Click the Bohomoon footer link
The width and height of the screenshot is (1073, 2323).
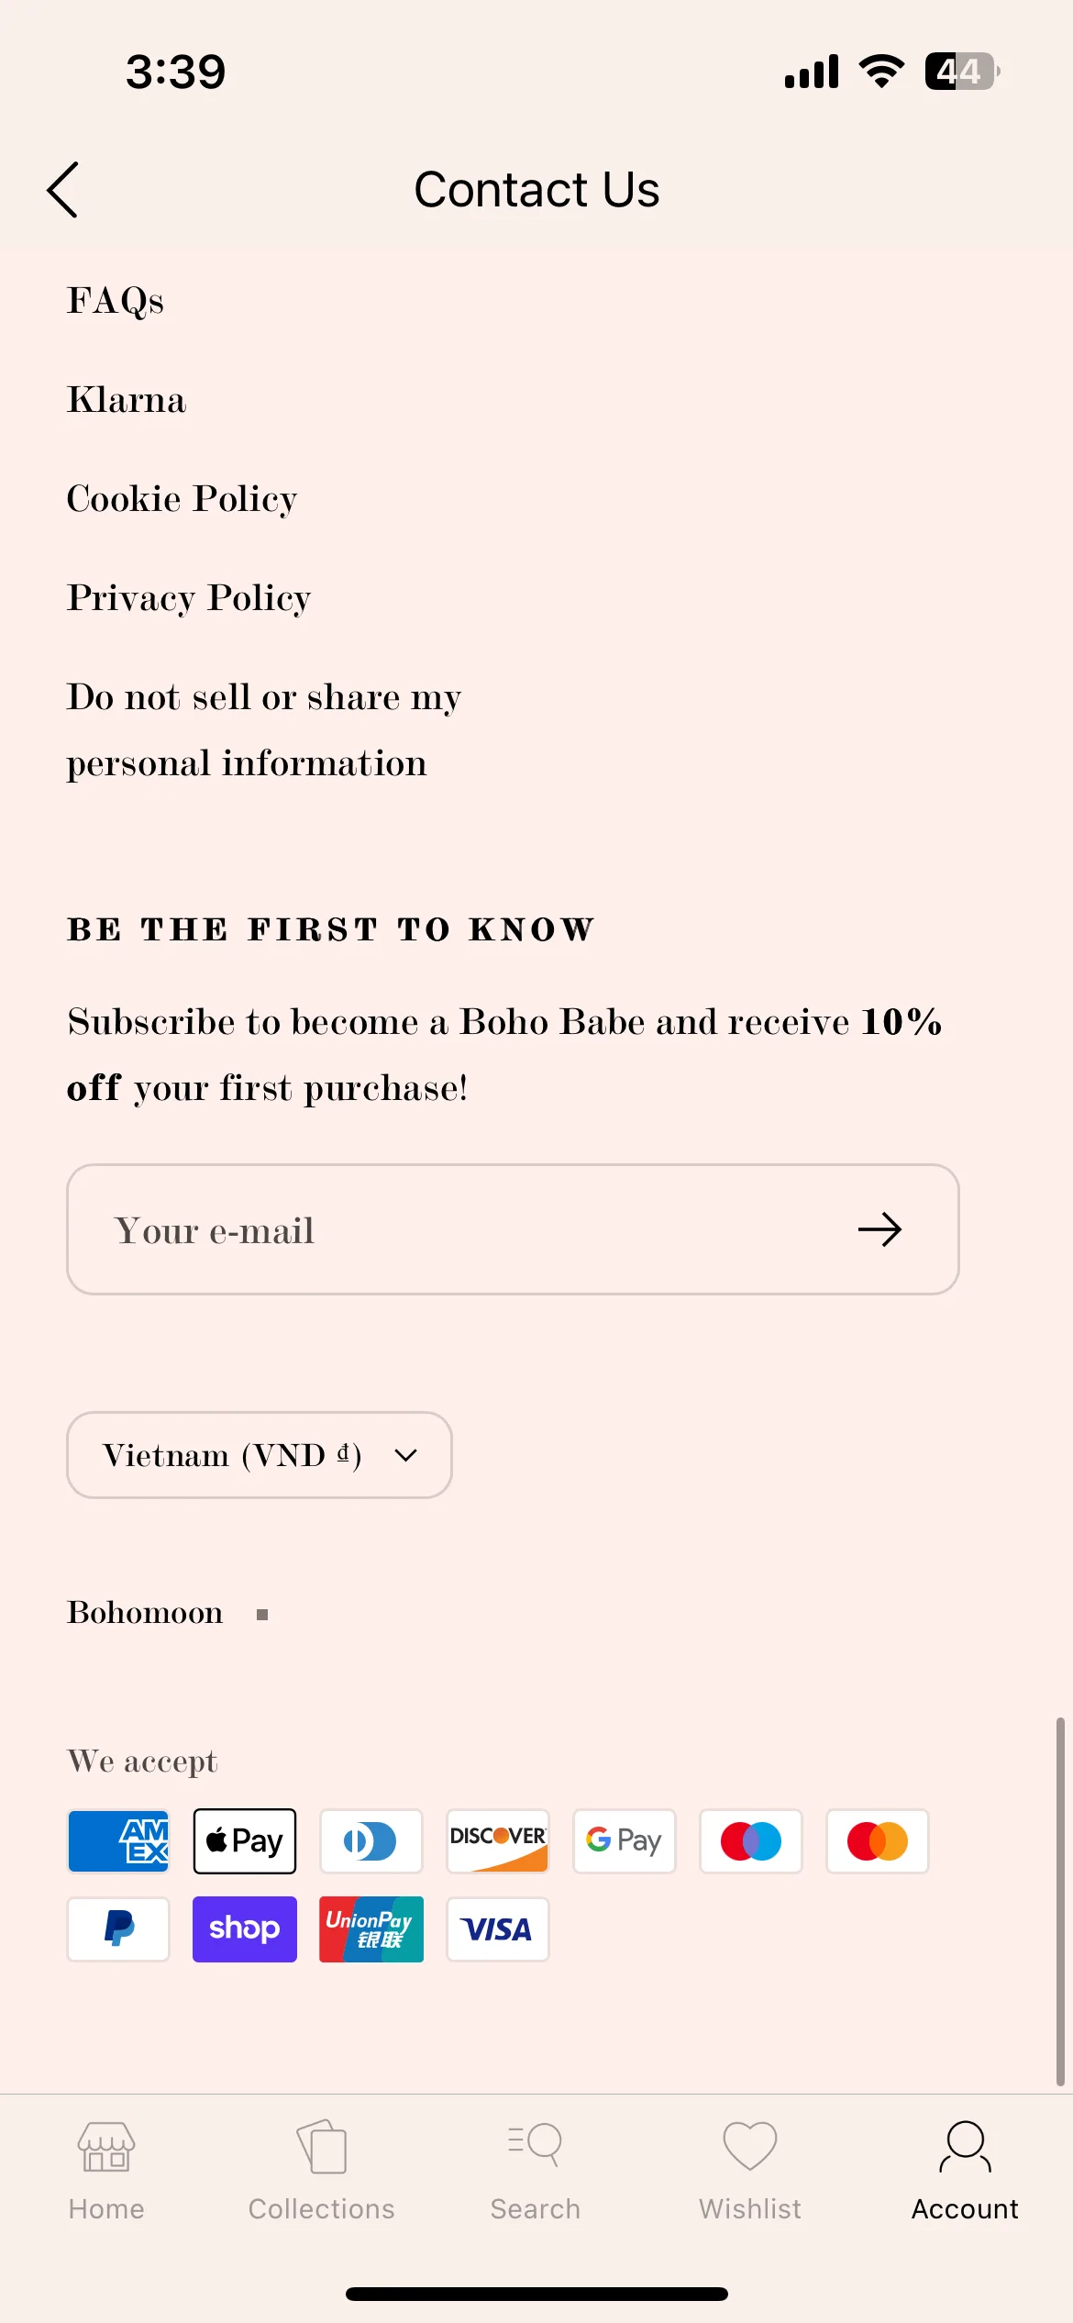tap(145, 1613)
